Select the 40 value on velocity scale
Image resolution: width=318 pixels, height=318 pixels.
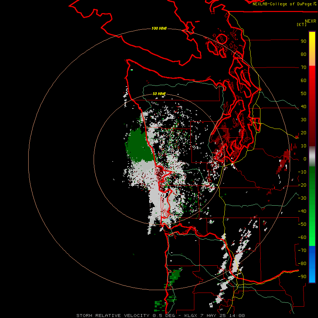[304, 107]
